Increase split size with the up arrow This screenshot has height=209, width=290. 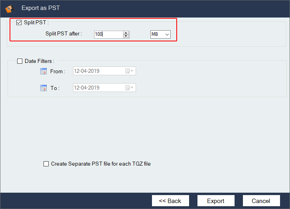[126, 33]
